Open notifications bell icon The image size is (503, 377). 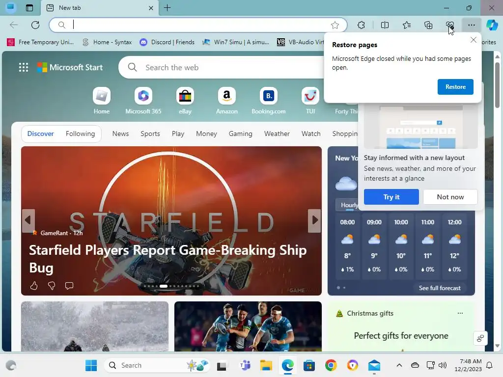point(490,365)
